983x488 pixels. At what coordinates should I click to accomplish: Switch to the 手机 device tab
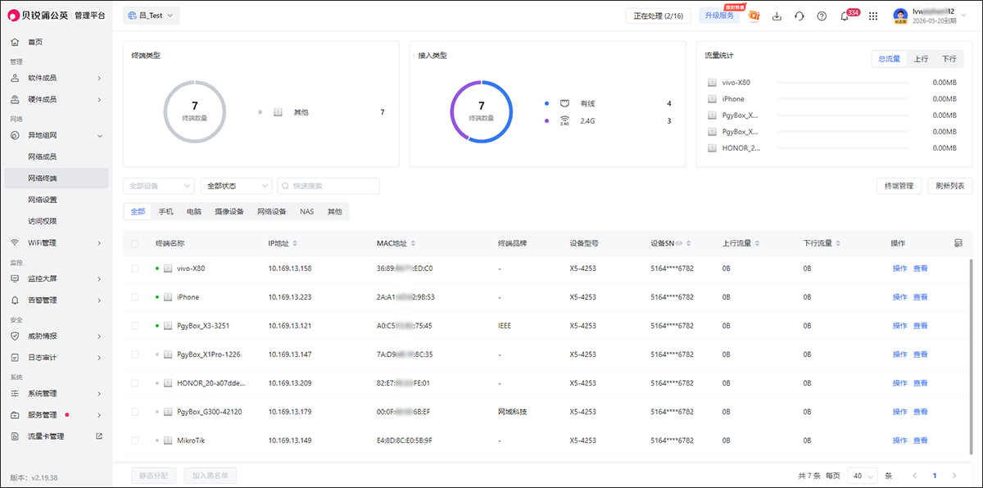point(166,210)
